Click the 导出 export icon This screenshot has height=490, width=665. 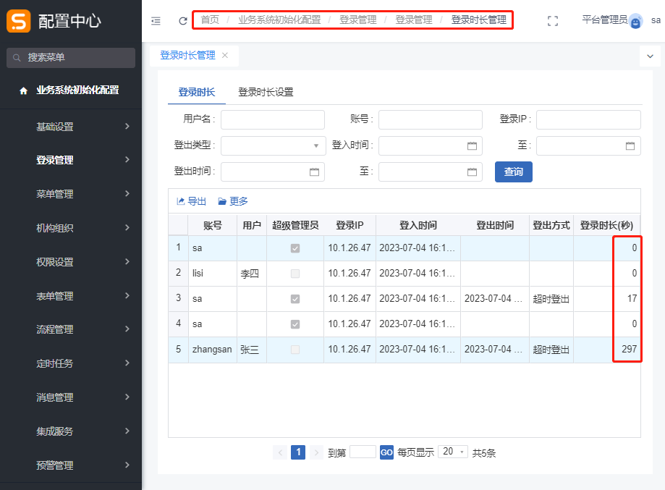[181, 201]
